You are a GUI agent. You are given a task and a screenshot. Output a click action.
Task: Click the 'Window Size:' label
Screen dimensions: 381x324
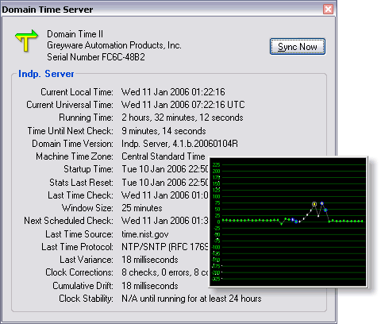87,208
